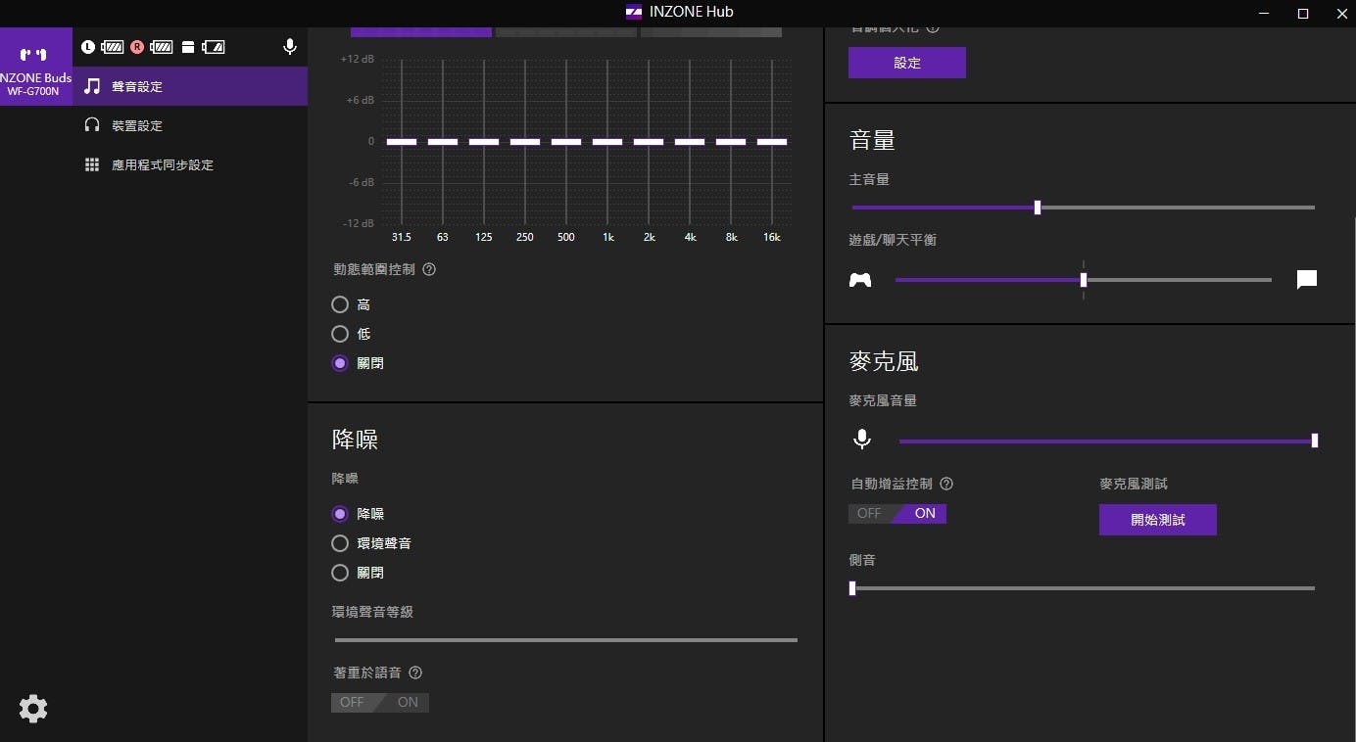Click the 63 Hz equalizer band handle
This screenshot has width=1356, height=742.
click(443, 142)
